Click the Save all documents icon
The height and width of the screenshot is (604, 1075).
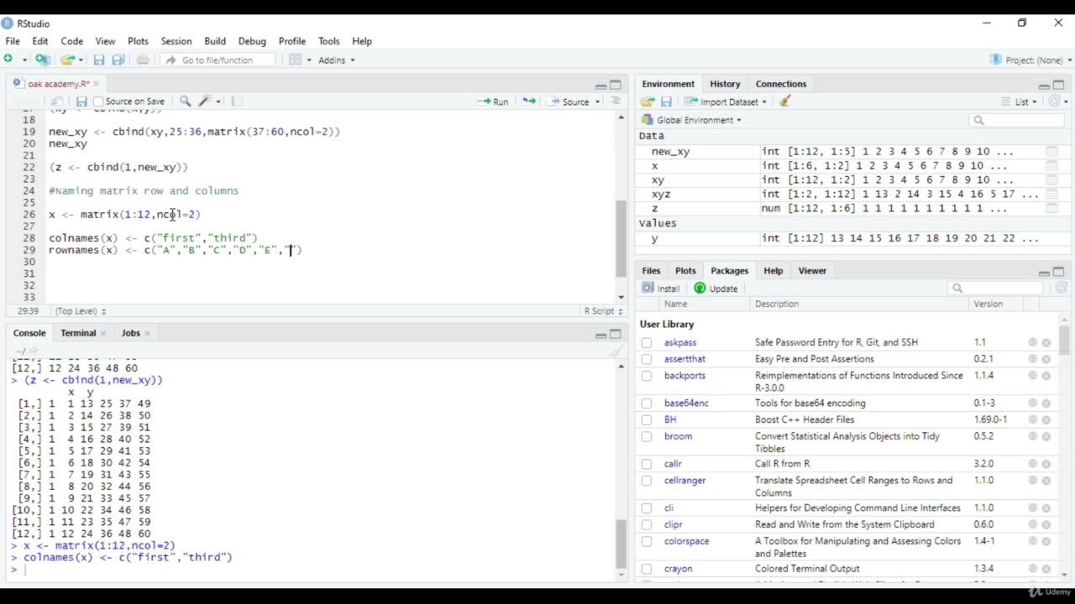(x=118, y=60)
